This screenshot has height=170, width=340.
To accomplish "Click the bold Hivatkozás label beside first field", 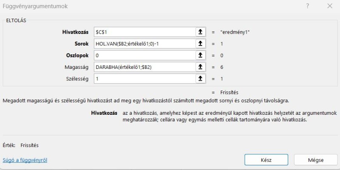I will point(76,32).
